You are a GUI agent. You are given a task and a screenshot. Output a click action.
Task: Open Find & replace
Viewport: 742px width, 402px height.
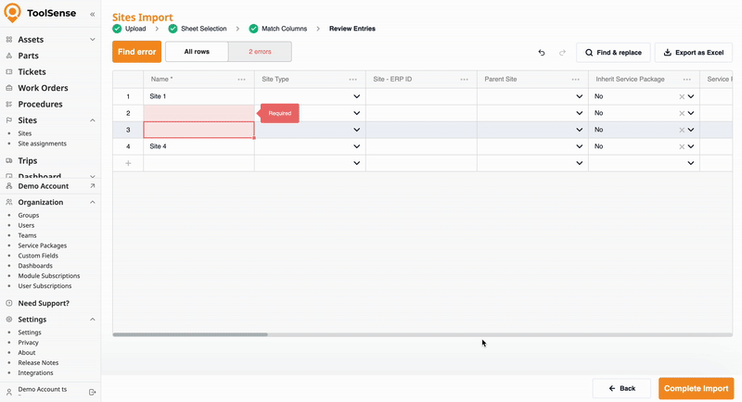point(613,53)
